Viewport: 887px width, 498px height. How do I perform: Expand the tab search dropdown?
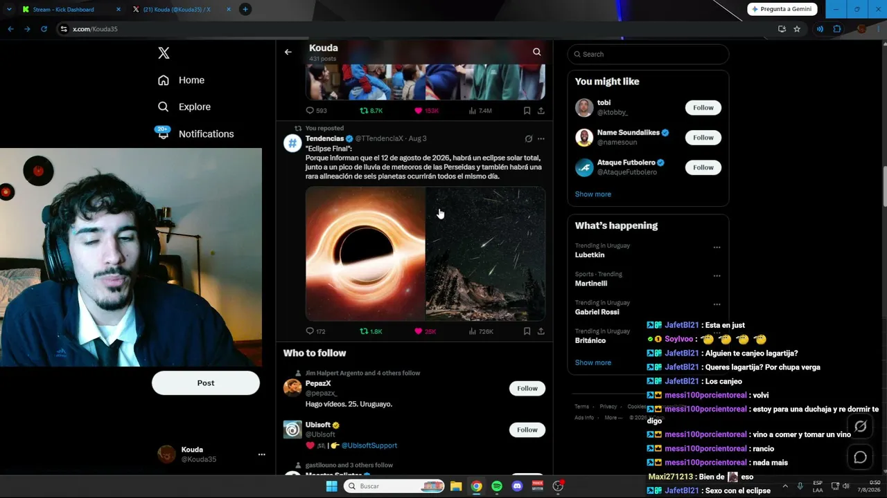point(9,10)
